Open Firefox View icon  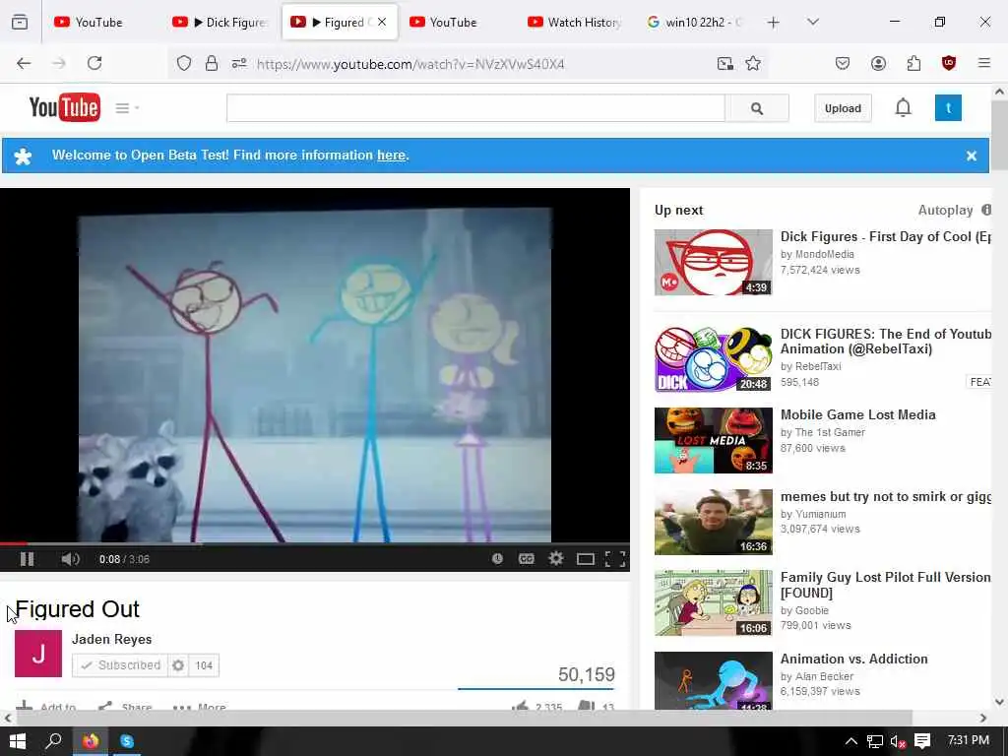(x=20, y=22)
